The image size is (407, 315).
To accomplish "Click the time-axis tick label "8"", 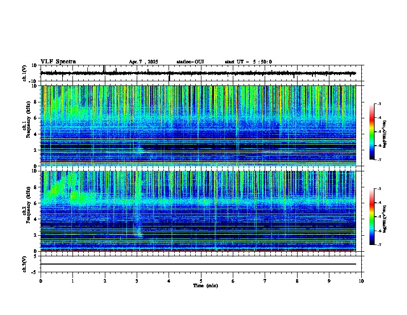I will [297, 281].
